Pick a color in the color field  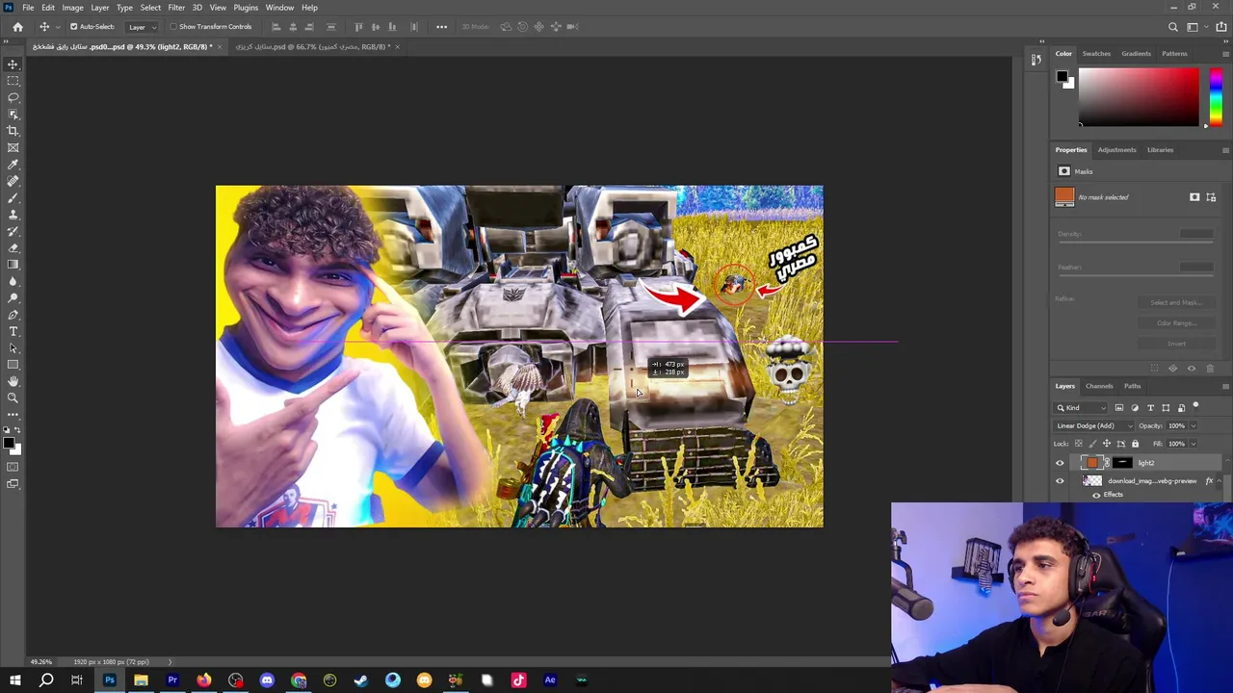pyautogui.click(x=1139, y=96)
